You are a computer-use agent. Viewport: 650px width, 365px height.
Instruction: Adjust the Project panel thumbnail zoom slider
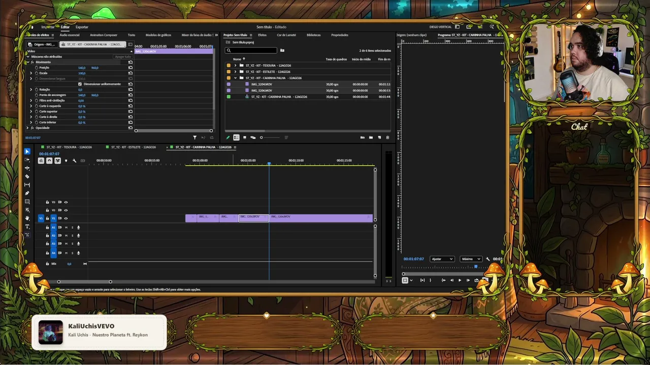coord(270,137)
